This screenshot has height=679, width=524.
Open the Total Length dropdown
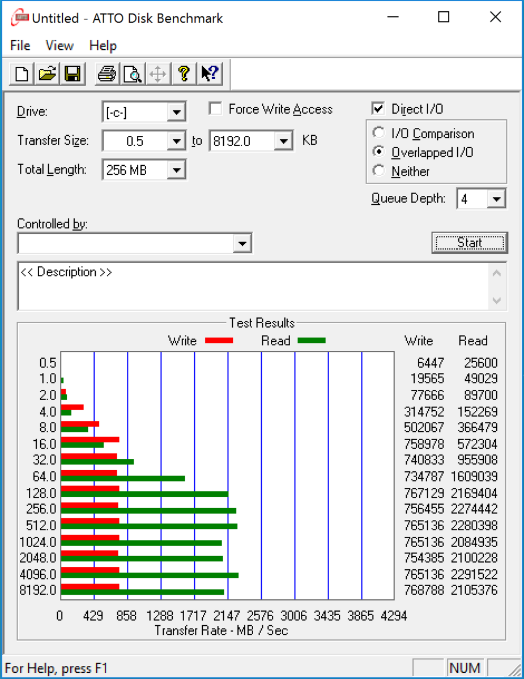pos(177,170)
